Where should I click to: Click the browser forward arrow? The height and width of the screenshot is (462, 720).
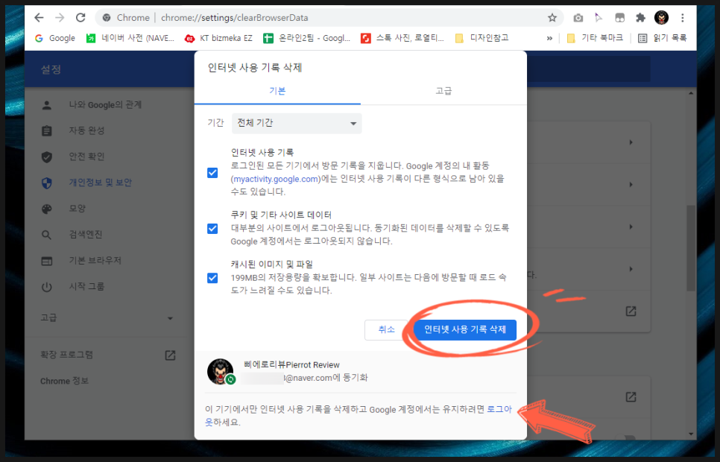(60, 18)
